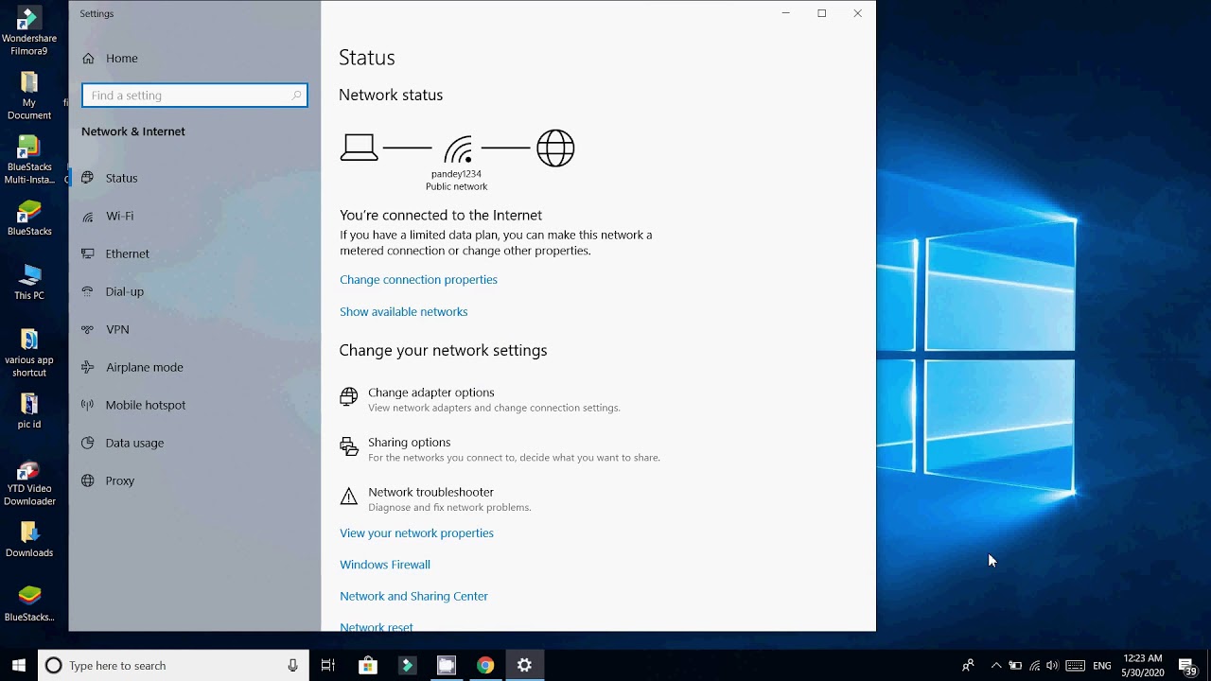The width and height of the screenshot is (1211, 681).
Task: Select Dial-up settings
Action: [x=123, y=291]
